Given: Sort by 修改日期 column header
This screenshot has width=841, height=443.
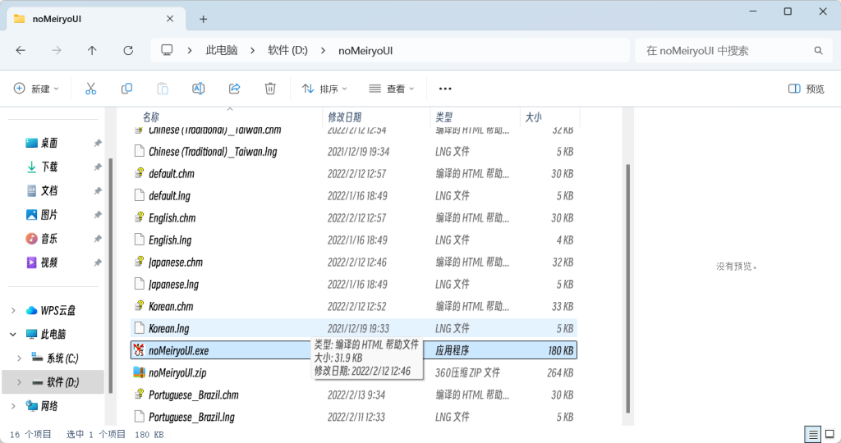Looking at the screenshot, I should coord(344,116).
